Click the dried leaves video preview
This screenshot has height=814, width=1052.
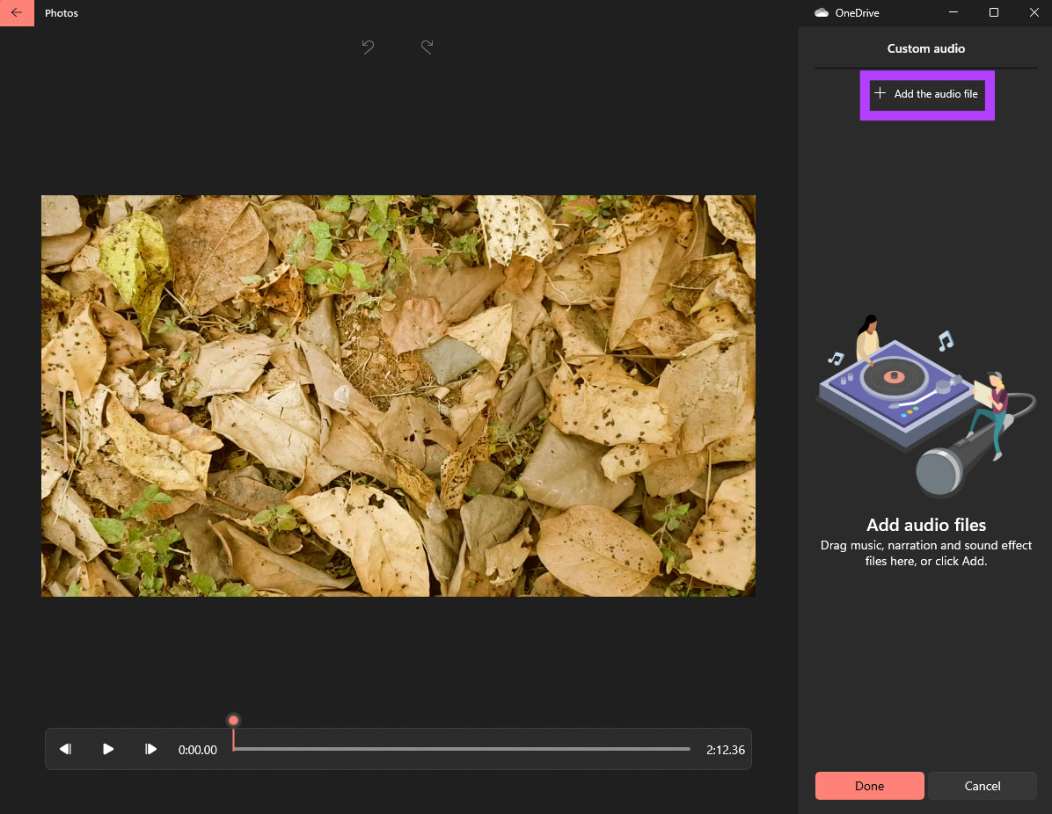[398, 396]
